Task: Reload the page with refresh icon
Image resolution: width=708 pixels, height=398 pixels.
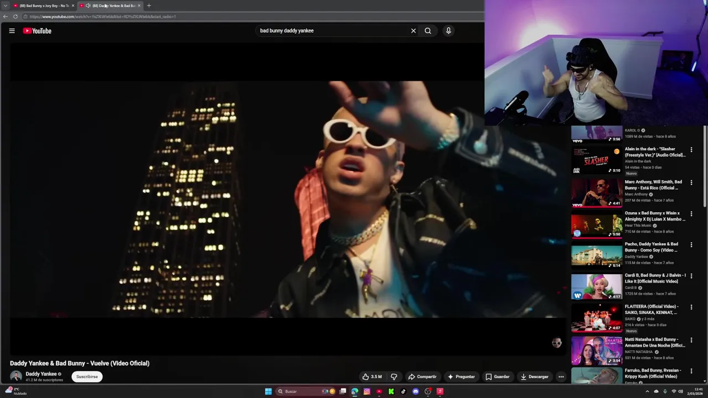Action: click(x=15, y=17)
